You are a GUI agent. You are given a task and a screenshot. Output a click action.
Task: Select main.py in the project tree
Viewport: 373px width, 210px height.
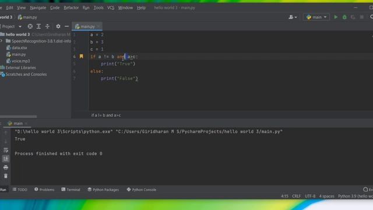point(16,54)
